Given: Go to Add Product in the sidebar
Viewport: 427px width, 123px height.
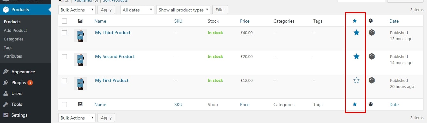Looking at the screenshot, I should click(x=15, y=30).
